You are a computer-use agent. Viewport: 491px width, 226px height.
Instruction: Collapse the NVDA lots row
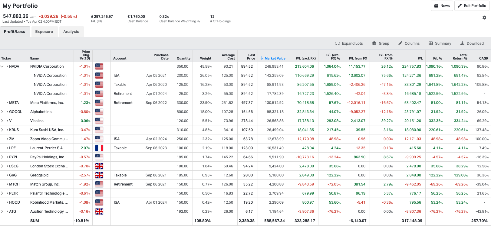2,66
